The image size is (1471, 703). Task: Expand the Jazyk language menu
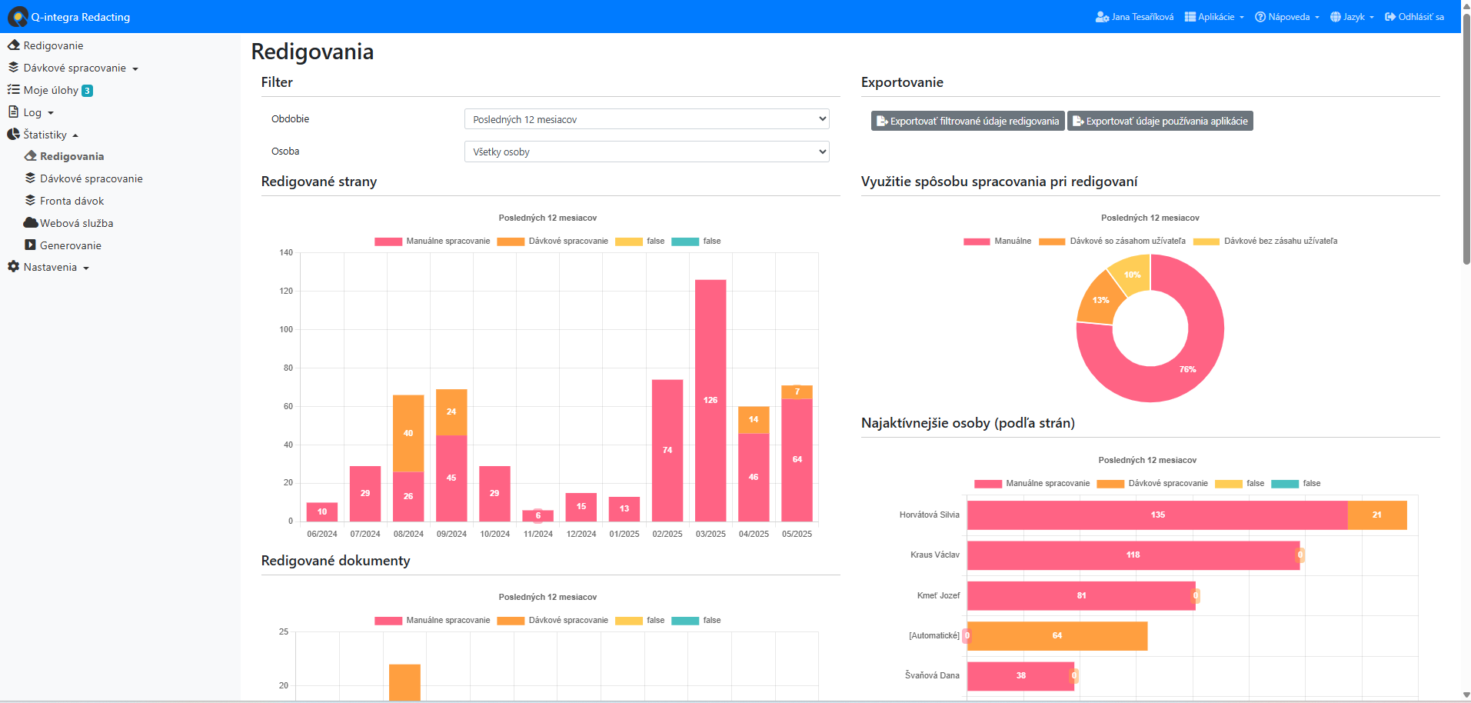pyautogui.click(x=1352, y=17)
